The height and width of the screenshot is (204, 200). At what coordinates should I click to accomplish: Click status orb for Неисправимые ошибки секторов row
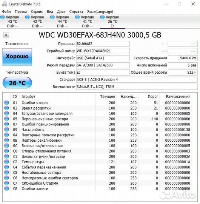pos(6,178)
